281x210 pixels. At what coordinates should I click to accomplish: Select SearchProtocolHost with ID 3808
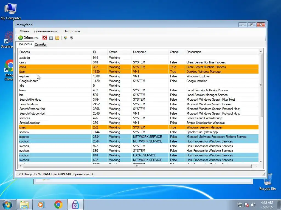click(139, 109)
